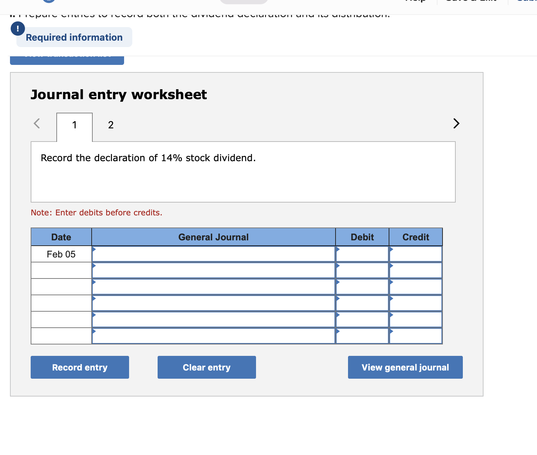537x455 pixels.
Task: Click the Credit field in last row
Action: [x=416, y=336]
